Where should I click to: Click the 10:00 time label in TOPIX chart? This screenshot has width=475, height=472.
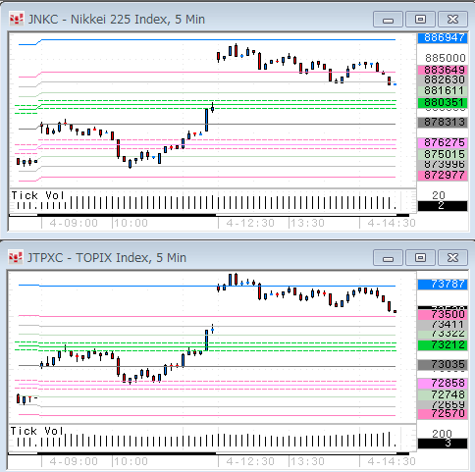tap(131, 461)
